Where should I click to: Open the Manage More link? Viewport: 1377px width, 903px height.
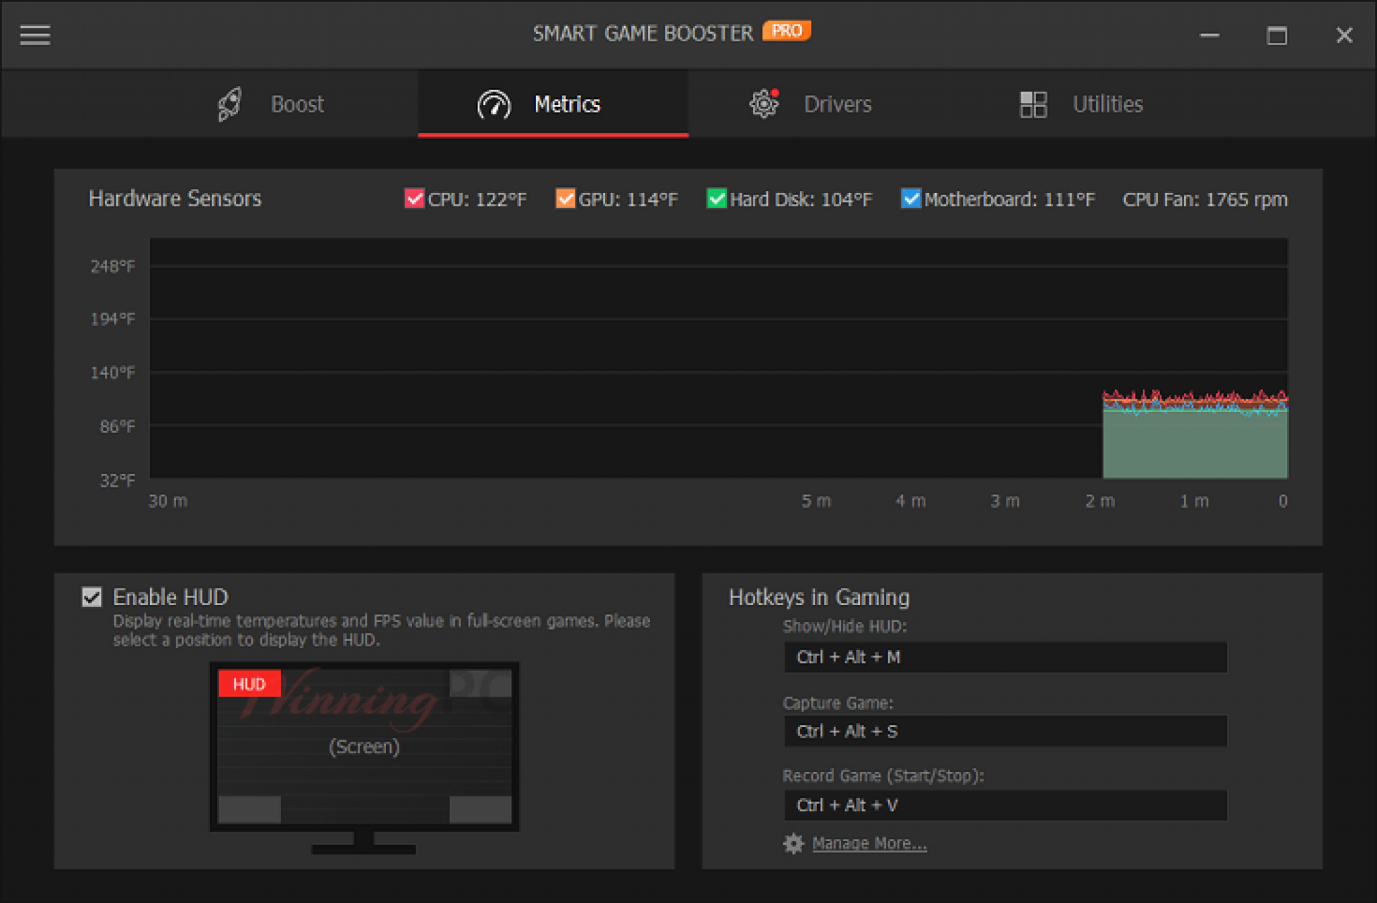point(869,843)
